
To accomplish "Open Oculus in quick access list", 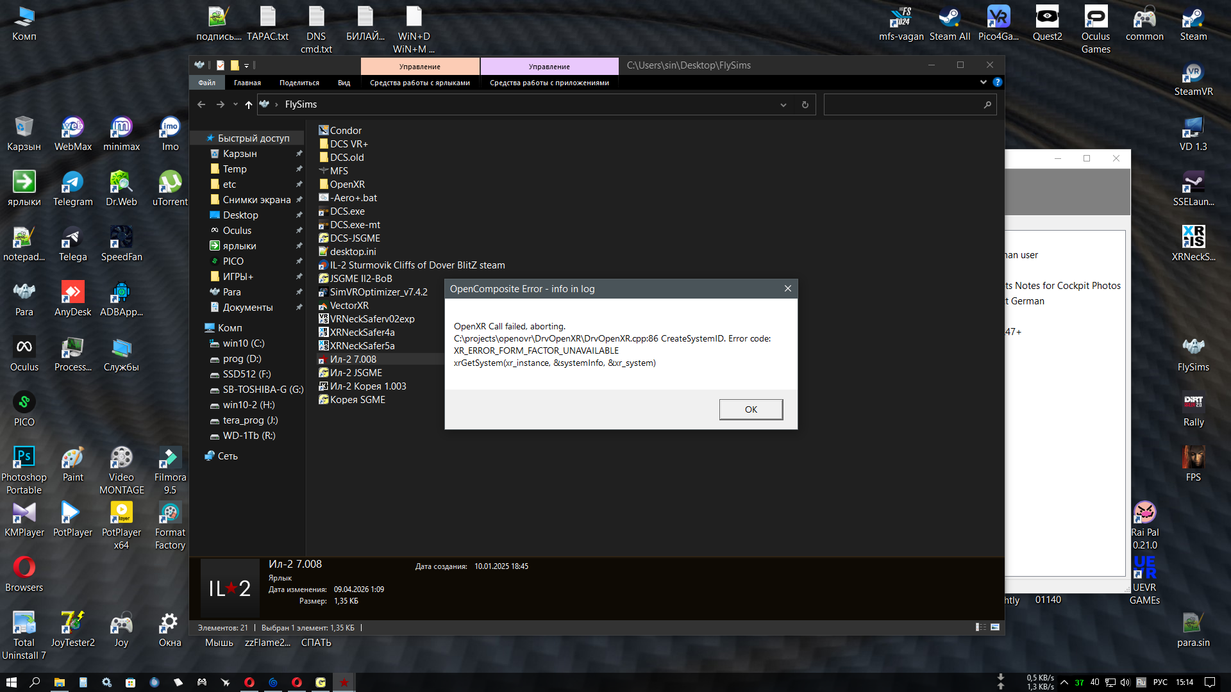I will click(x=237, y=231).
